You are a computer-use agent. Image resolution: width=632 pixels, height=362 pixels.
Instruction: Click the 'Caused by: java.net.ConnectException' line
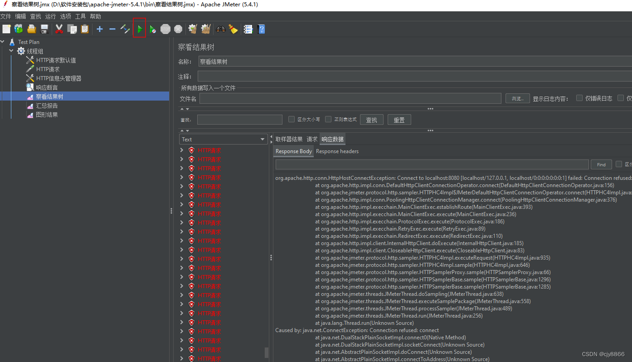357,330
